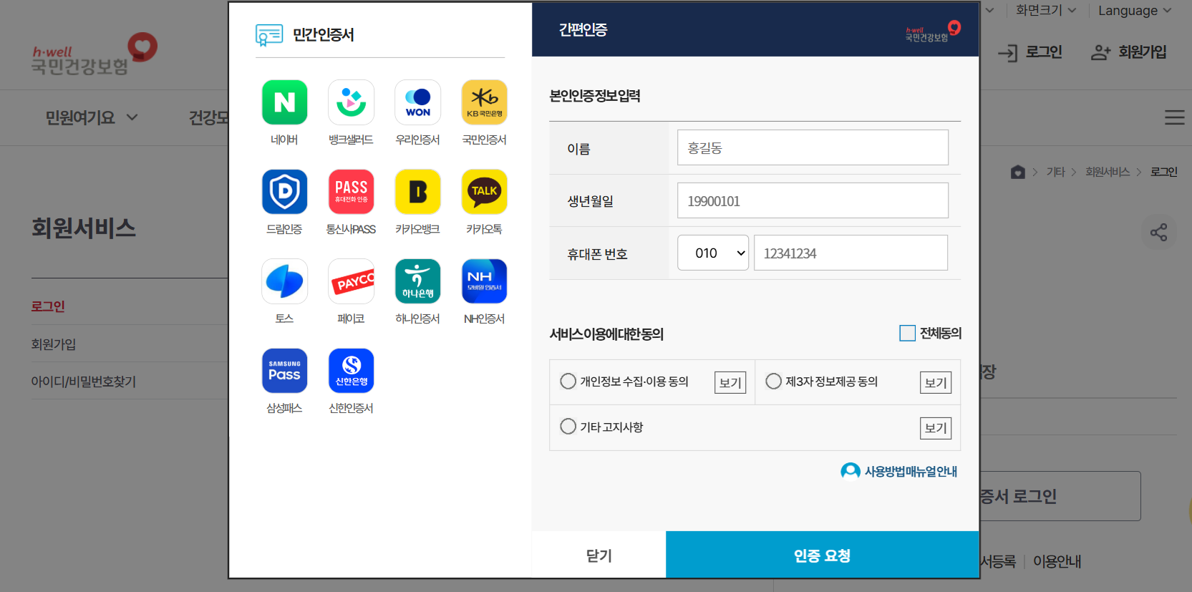View 기타 고지사항 details (보기)
Image resolution: width=1192 pixels, height=592 pixels.
click(936, 428)
